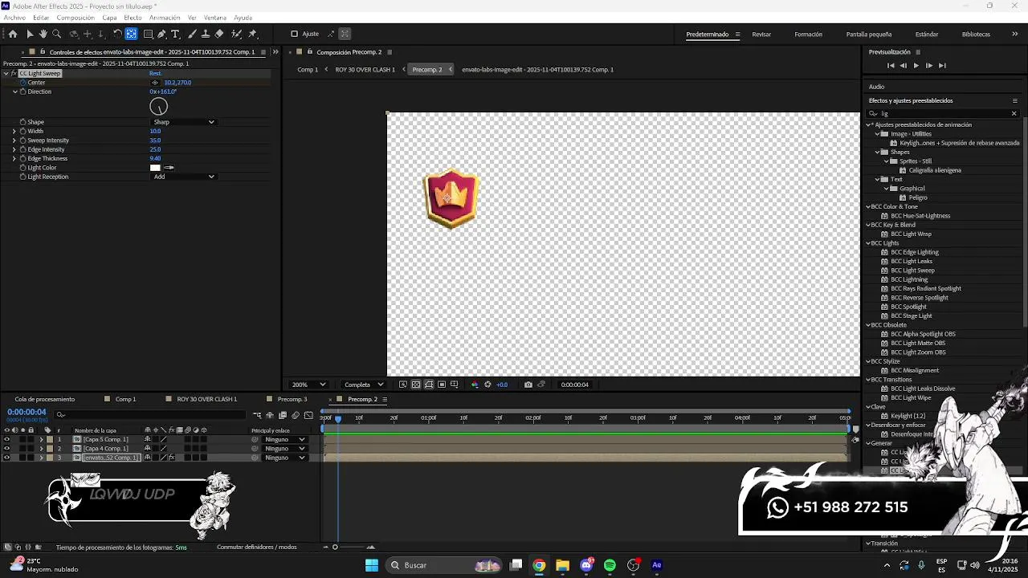Viewport: 1028px width, 578px height.
Task: Open the Completa resolution dropdown
Action: pyautogui.click(x=364, y=385)
